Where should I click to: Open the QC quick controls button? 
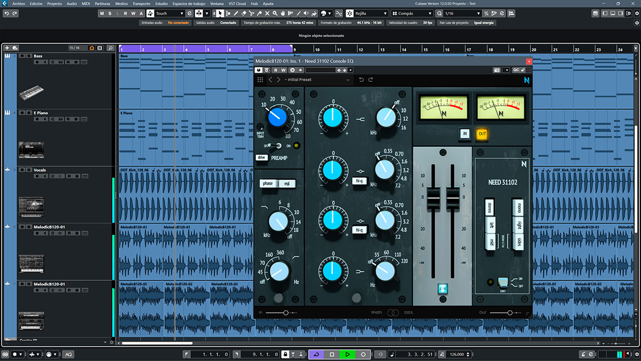516,70
